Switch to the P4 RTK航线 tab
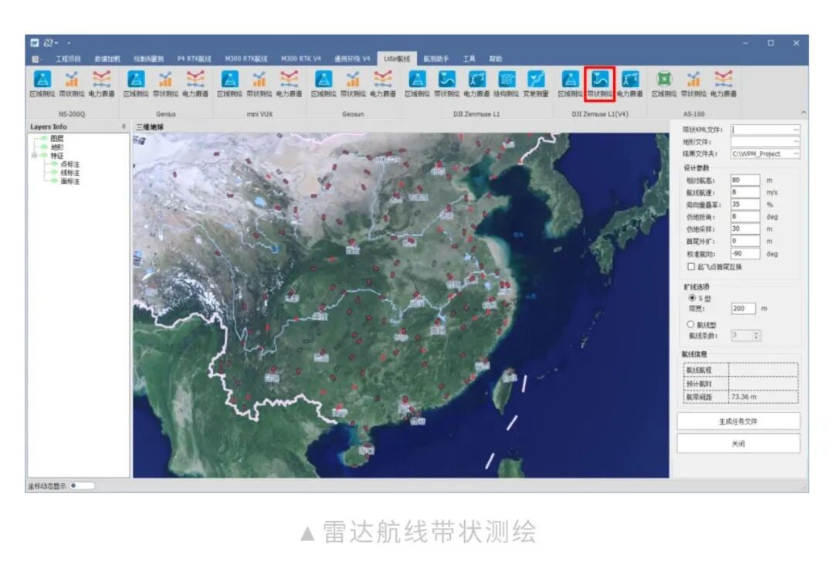834x572 pixels. click(x=194, y=59)
